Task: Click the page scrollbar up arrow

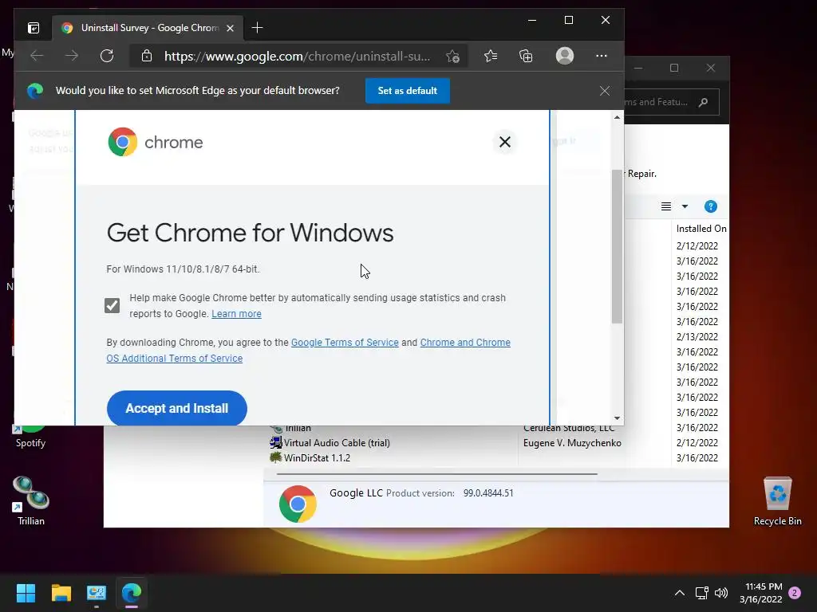Action: pos(617,118)
